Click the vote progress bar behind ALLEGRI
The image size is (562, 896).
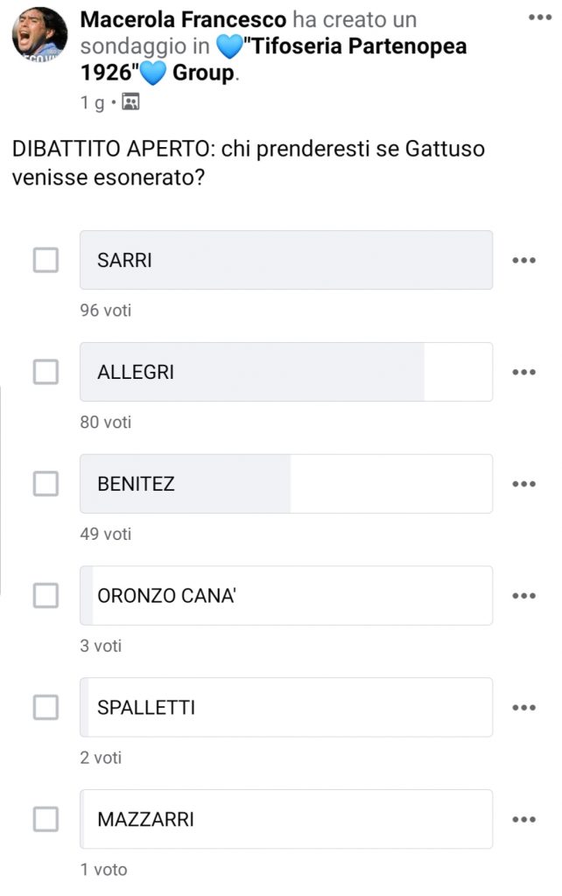pos(350,372)
